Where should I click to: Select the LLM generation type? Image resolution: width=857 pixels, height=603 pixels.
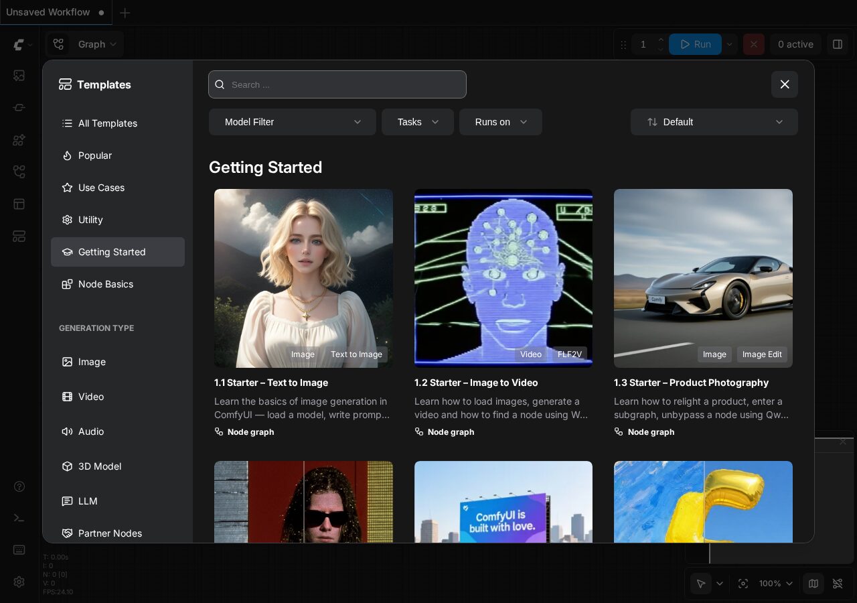[118, 501]
